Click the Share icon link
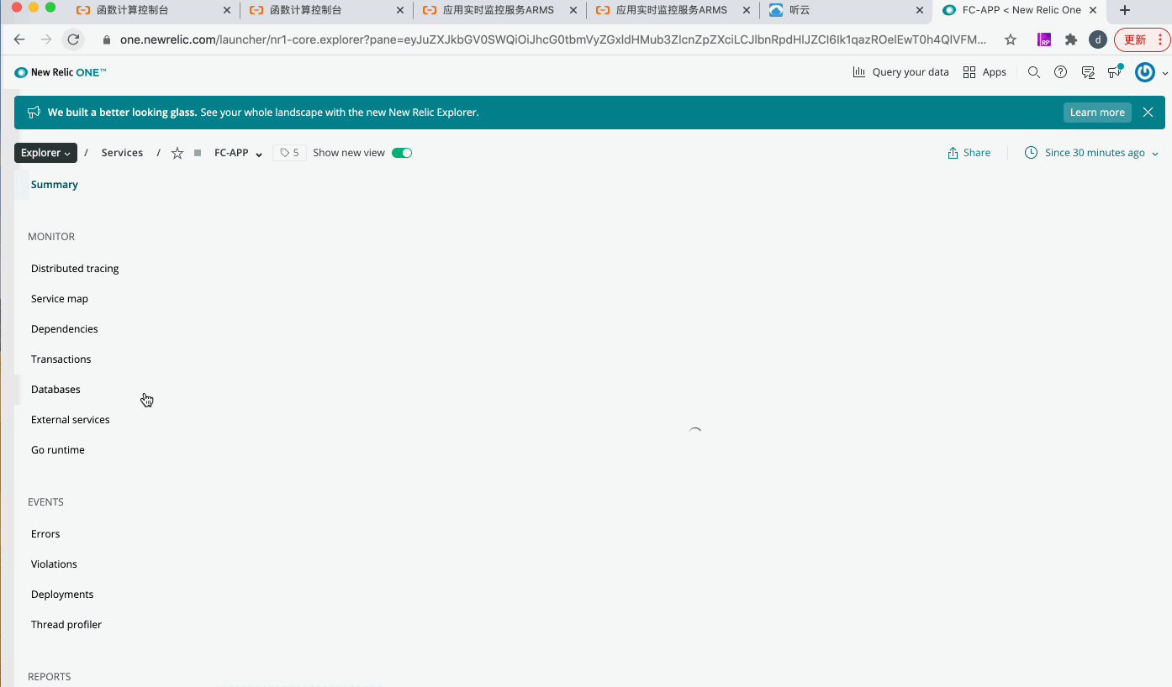This screenshot has height=687, width=1172. coord(969,153)
